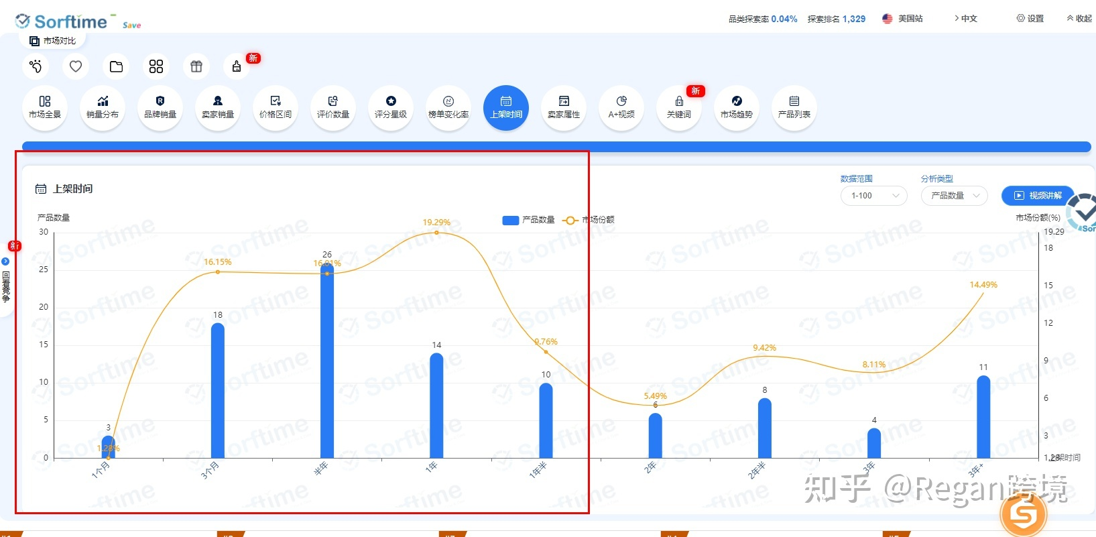This screenshot has height=537, width=1096.
Task: Click the 视频讲解 button
Action: [x=1038, y=196]
